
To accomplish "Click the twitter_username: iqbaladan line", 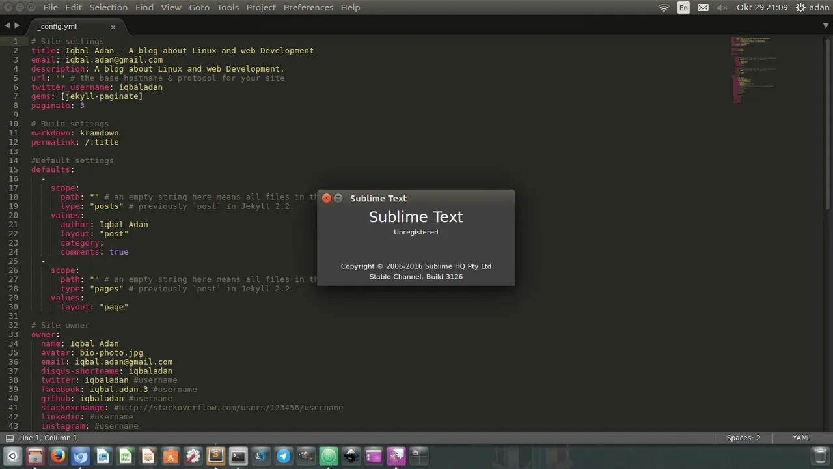I will (x=97, y=87).
